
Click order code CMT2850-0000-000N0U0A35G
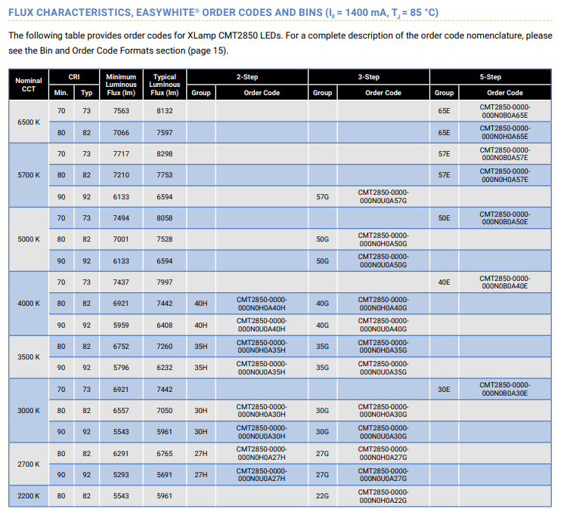[x=383, y=368]
